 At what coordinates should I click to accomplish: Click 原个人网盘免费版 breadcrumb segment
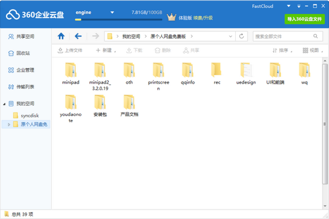pos(168,36)
